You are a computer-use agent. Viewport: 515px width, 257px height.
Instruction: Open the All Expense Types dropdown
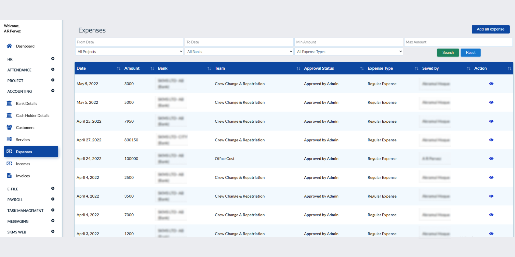(x=349, y=52)
